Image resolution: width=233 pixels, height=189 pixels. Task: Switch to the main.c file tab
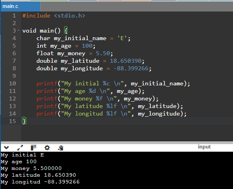(20, 6)
